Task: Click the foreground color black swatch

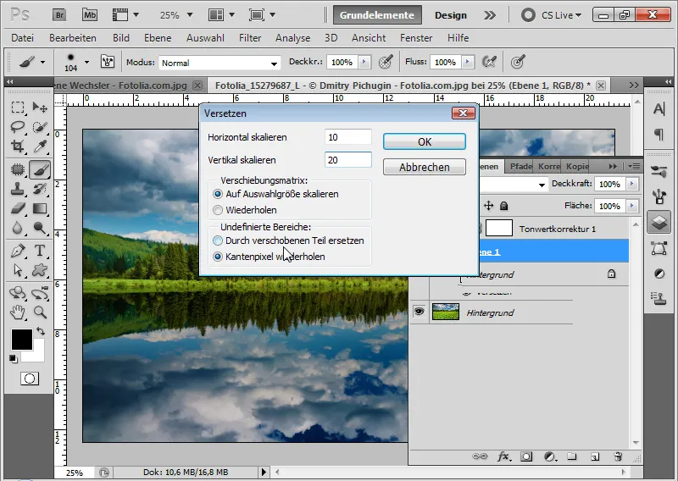Action: click(x=22, y=340)
